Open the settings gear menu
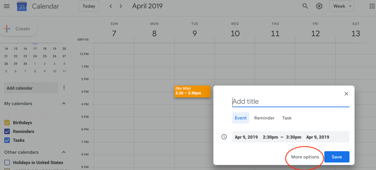The height and width of the screenshot is (170, 376). [x=319, y=6]
